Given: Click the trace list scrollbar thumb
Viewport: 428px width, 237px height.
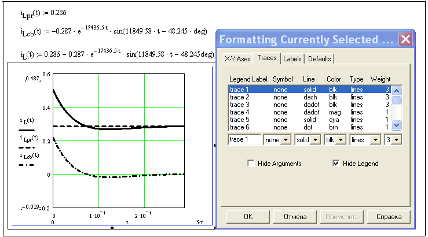Looking at the screenshot, I should 396,101.
